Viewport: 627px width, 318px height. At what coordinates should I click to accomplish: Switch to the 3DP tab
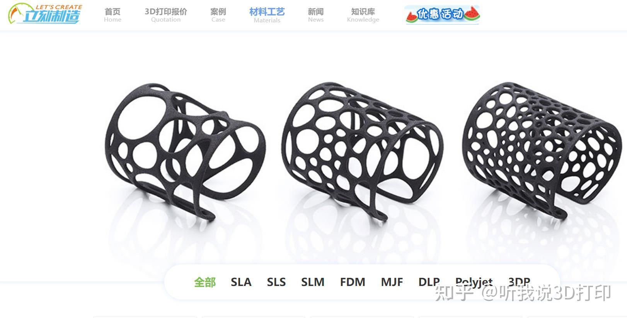[x=519, y=282]
